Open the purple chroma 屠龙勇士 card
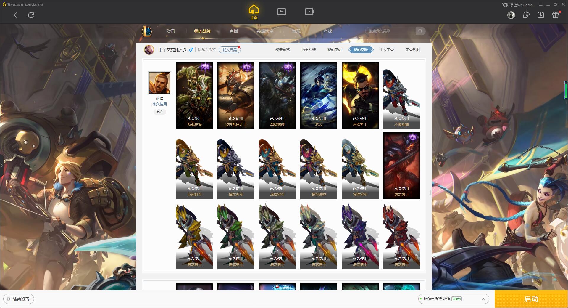This screenshot has height=308, width=568. coord(360,236)
